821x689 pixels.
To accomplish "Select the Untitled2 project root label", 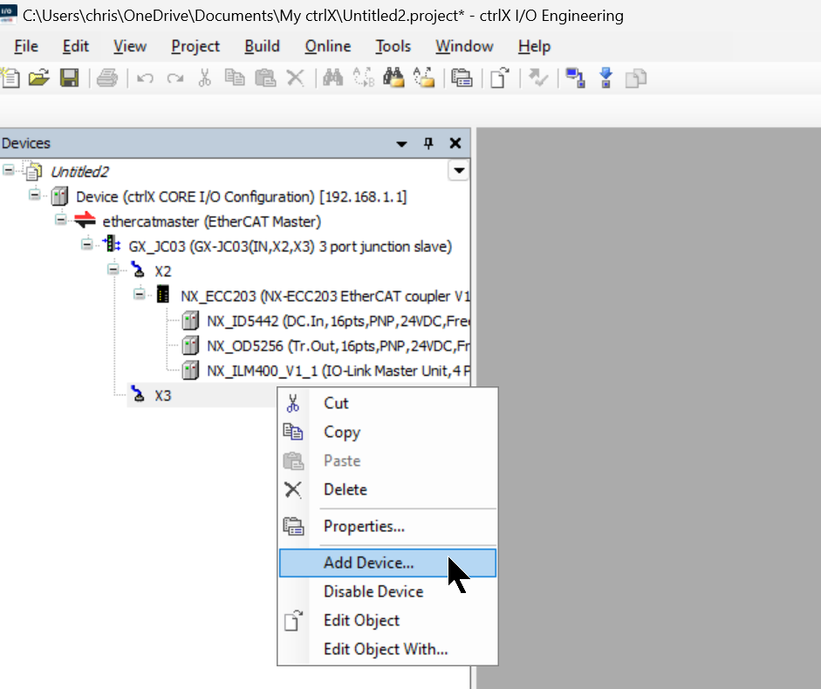I will tap(79, 172).
